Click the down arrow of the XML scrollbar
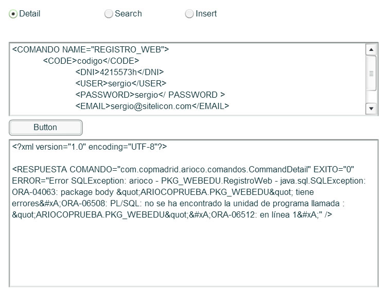This screenshot has width=388, height=305. tap(371, 109)
